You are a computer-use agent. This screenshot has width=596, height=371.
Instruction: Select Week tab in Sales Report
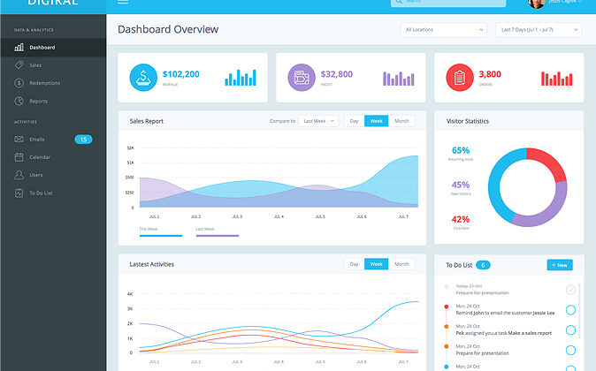click(377, 121)
